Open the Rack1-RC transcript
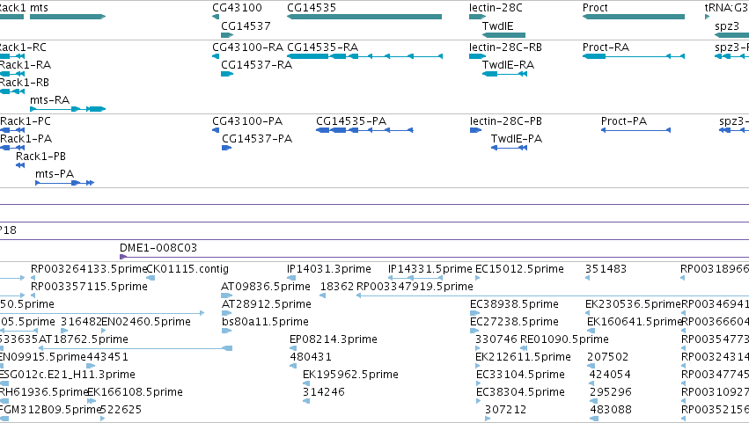This screenshot has height=423, width=749. 12,56
